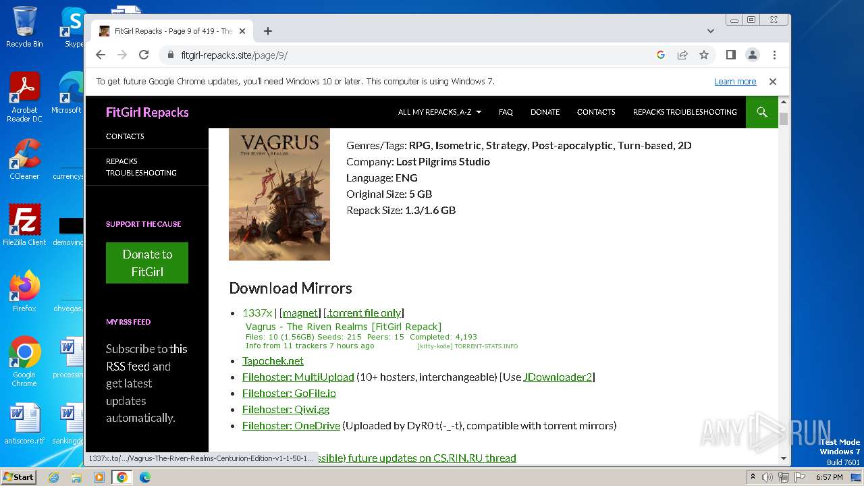Image resolution: width=864 pixels, height=486 pixels.
Task: Open the Recycle Bin desktop icon
Action: (24, 27)
